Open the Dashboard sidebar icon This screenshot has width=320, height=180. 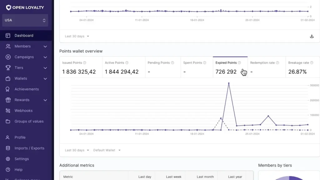[8, 36]
